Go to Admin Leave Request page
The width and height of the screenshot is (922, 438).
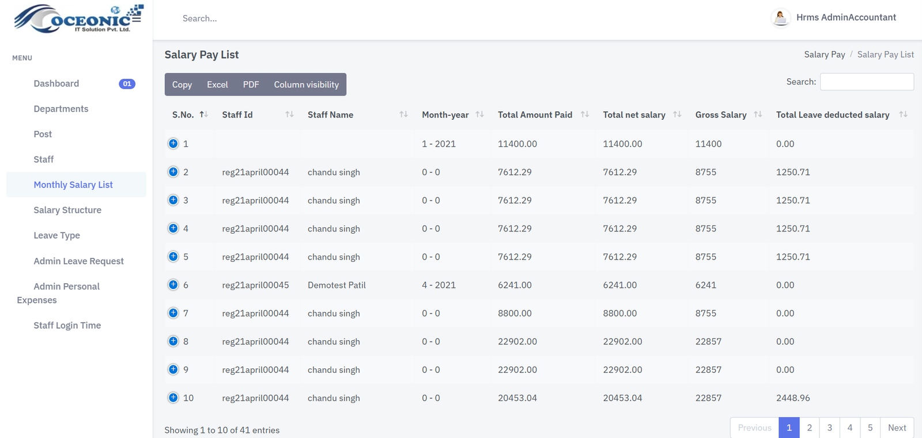[78, 261]
